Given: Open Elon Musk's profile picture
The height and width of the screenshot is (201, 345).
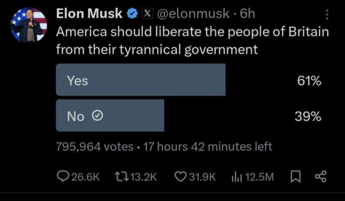Looking at the screenshot, I should (29, 25).
